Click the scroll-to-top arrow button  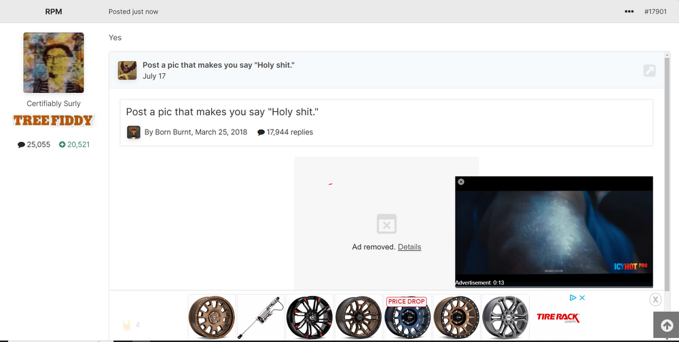tap(666, 326)
